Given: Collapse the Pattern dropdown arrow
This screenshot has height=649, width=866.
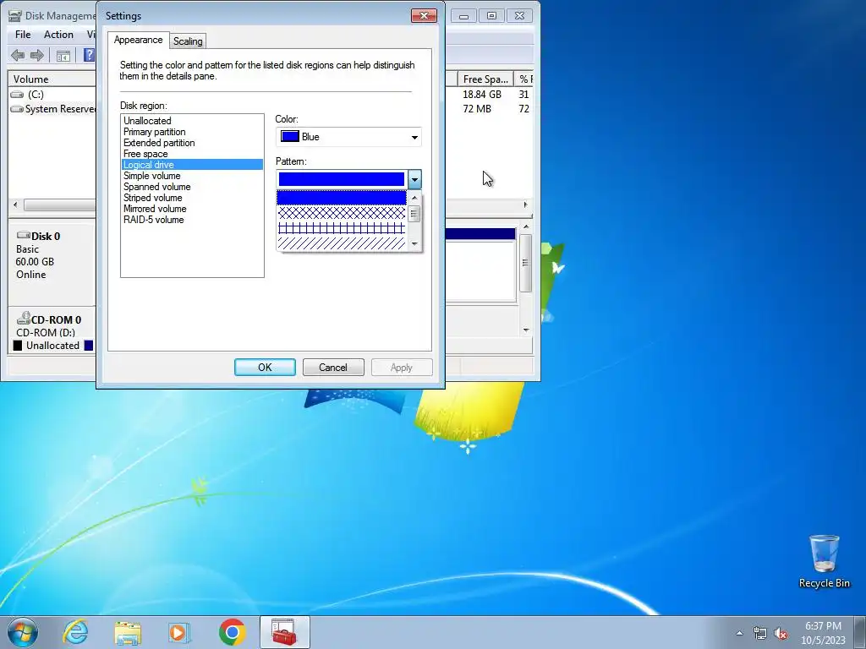Looking at the screenshot, I should 414,179.
